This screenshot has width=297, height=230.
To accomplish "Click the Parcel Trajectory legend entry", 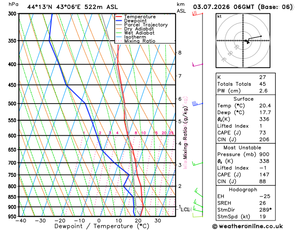I will [142, 25].
